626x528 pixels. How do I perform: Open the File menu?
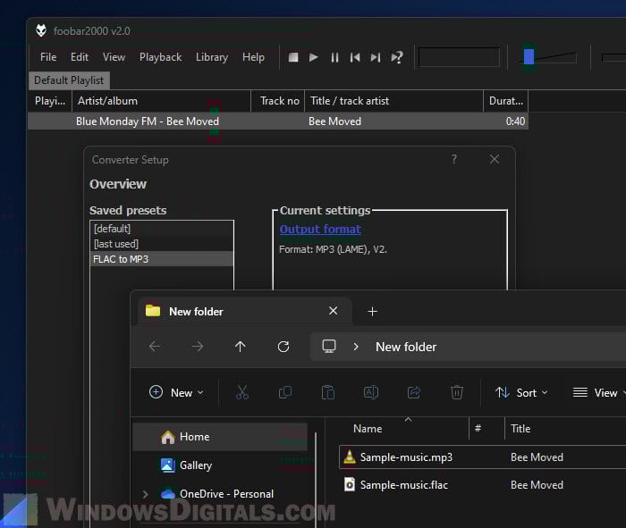[48, 57]
